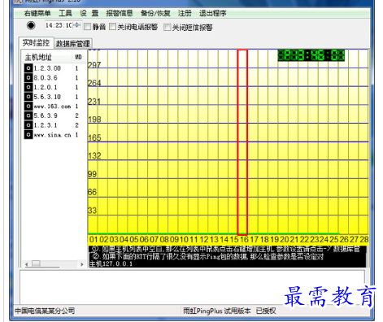Click the 主机127.0.0.1 line in the black panel

pos(111,263)
